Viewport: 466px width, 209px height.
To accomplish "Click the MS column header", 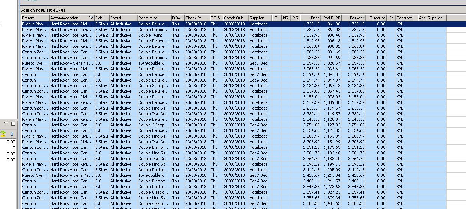I will click(295, 18).
